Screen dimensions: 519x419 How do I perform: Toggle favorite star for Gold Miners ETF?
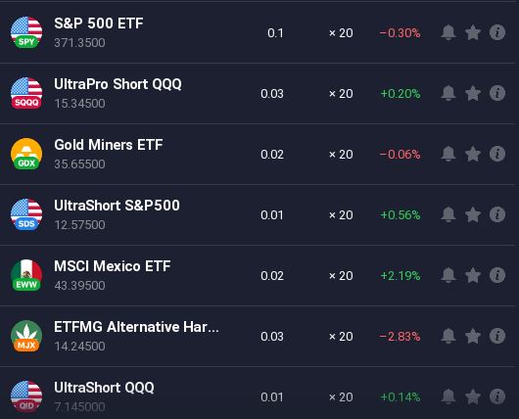pos(473,154)
